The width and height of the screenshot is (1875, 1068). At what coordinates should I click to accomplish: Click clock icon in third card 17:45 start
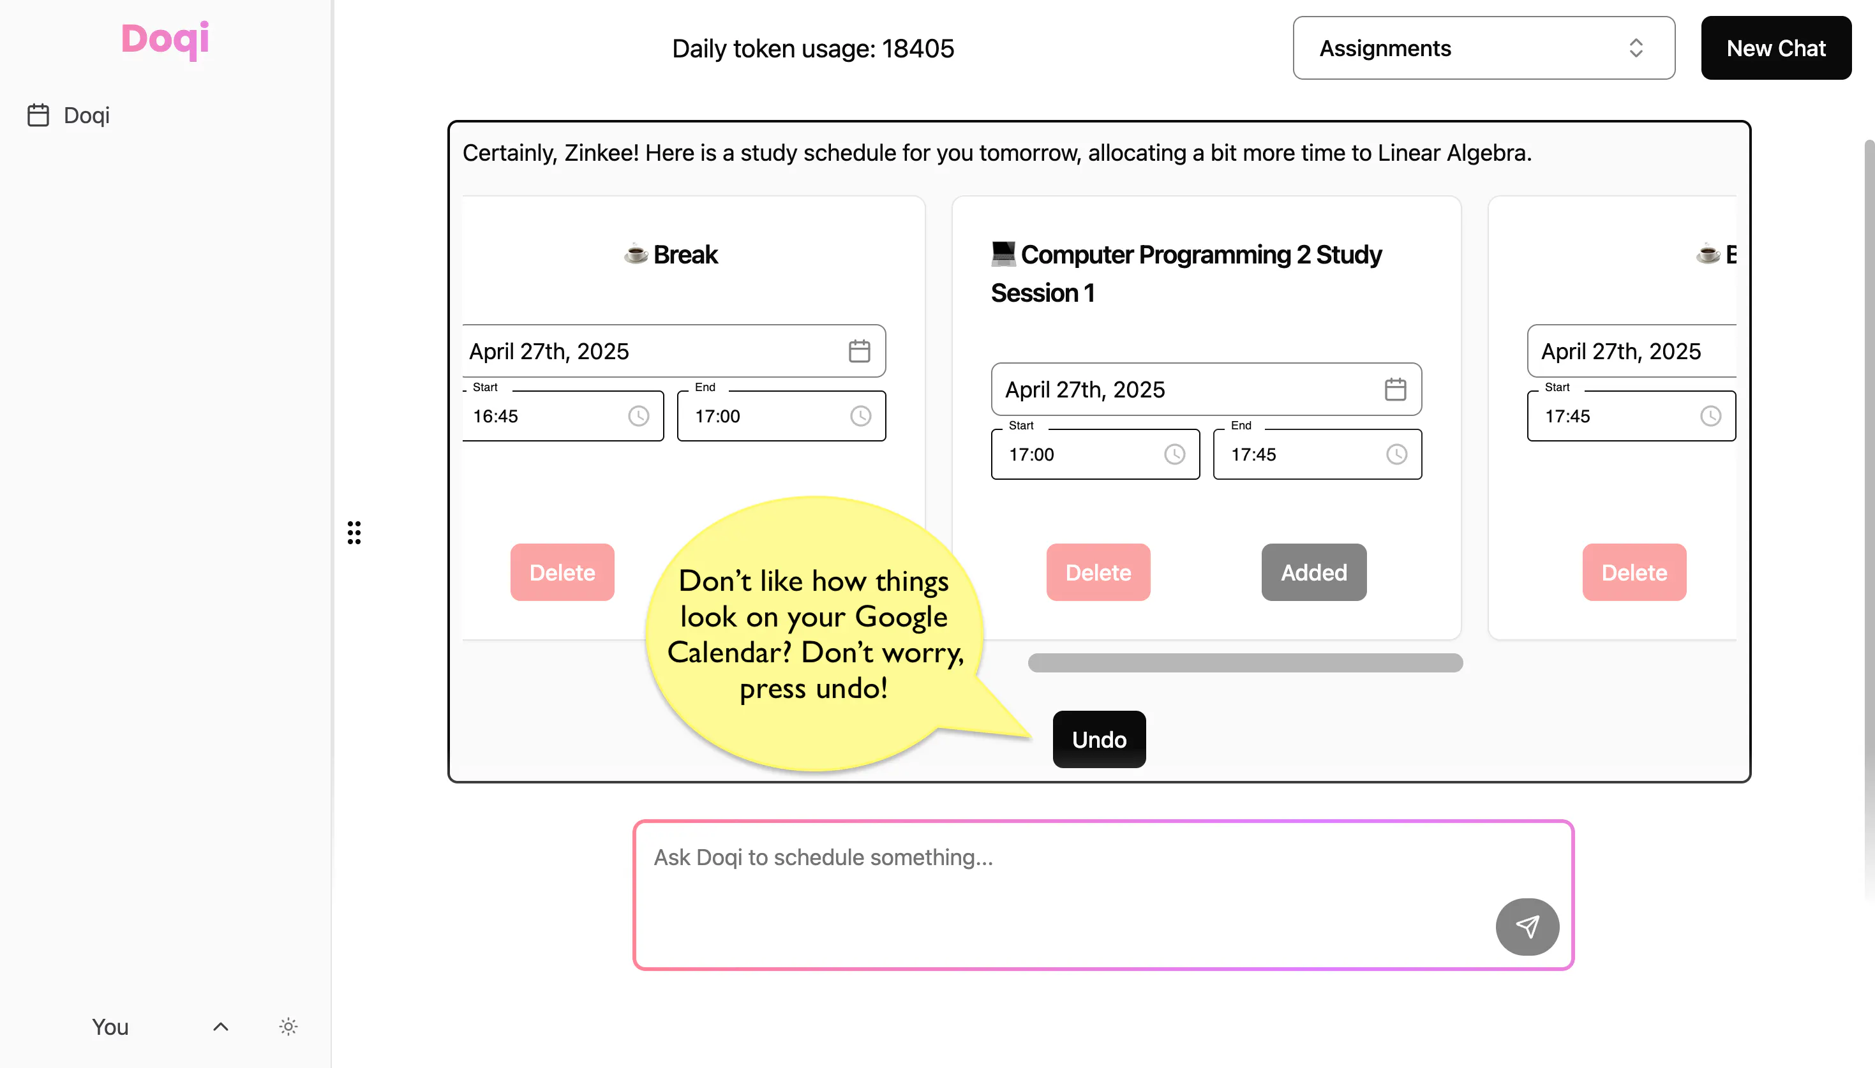[x=1711, y=416]
